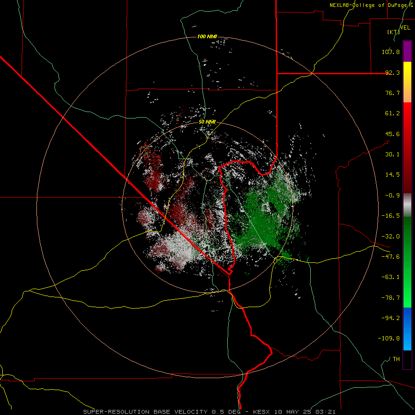Click the -32.0 legend value
415x415 pixels.
pos(391,237)
